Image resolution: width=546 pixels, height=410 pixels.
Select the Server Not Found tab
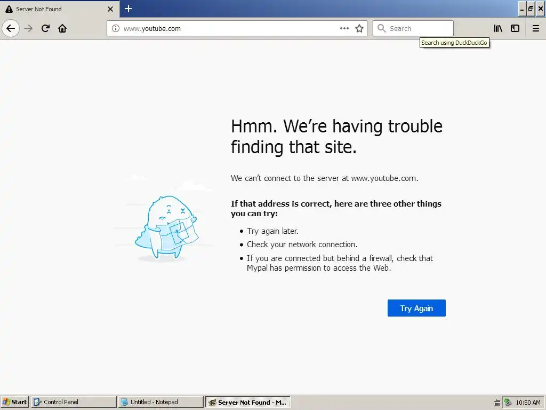(59, 9)
